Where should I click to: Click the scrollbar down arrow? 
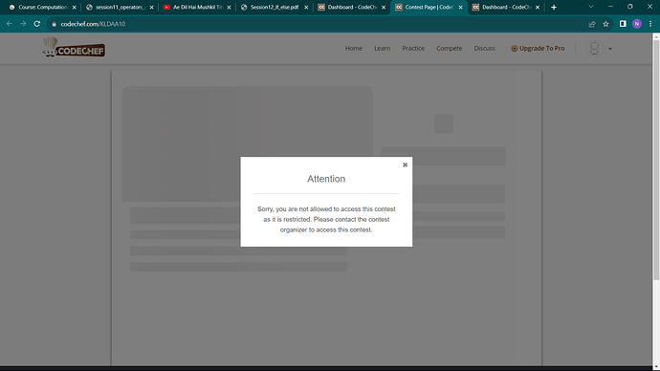point(656,367)
